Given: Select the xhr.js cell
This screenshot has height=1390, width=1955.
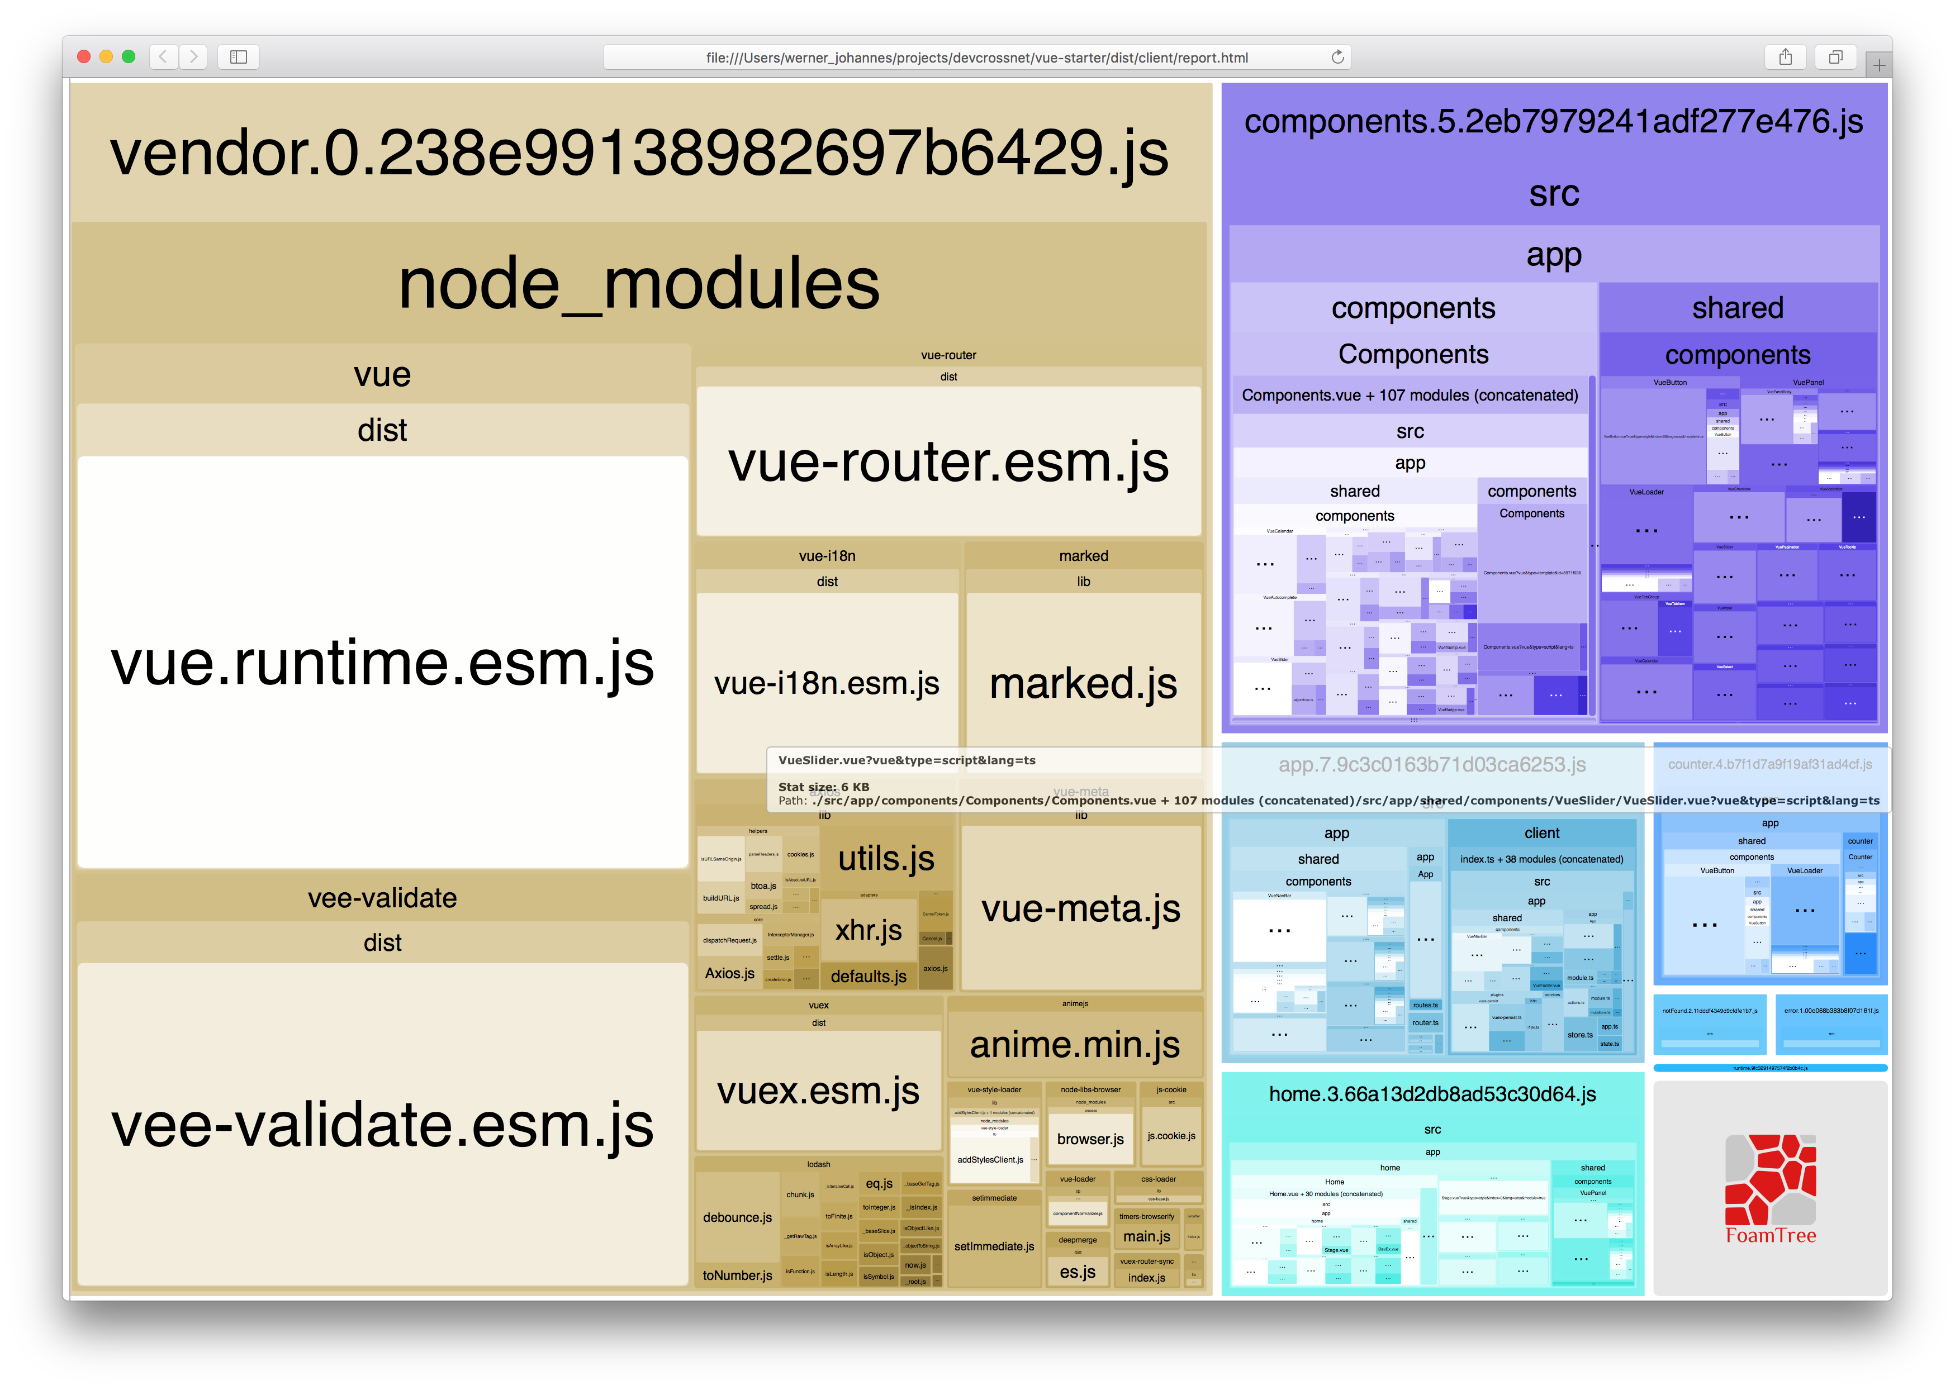Looking at the screenshot, I should [869, 930].
